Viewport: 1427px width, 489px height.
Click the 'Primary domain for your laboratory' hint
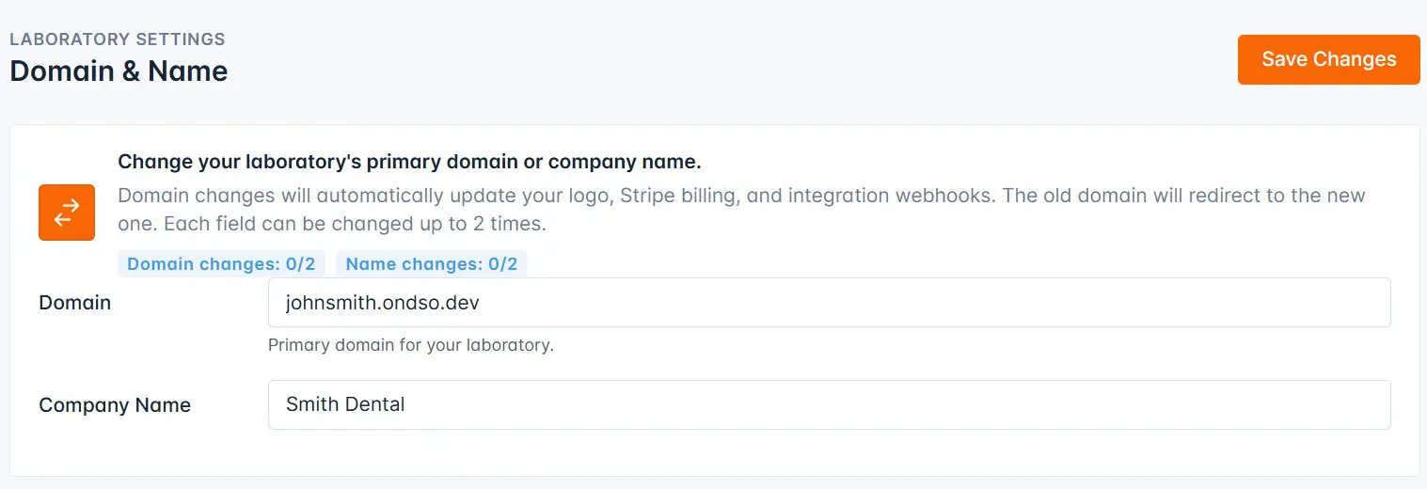[411, 345]
